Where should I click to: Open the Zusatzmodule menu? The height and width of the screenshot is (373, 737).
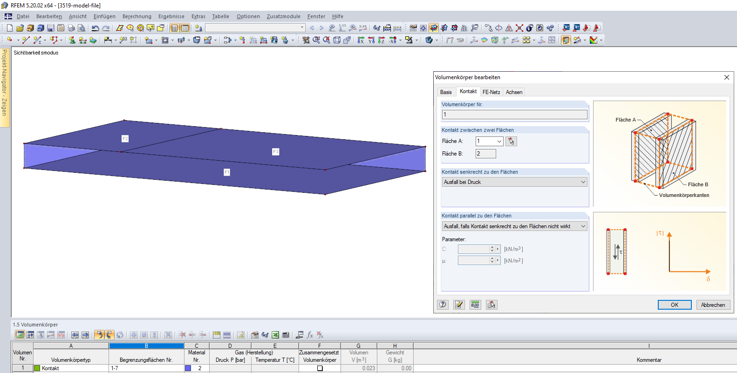[x=283, y=16]
